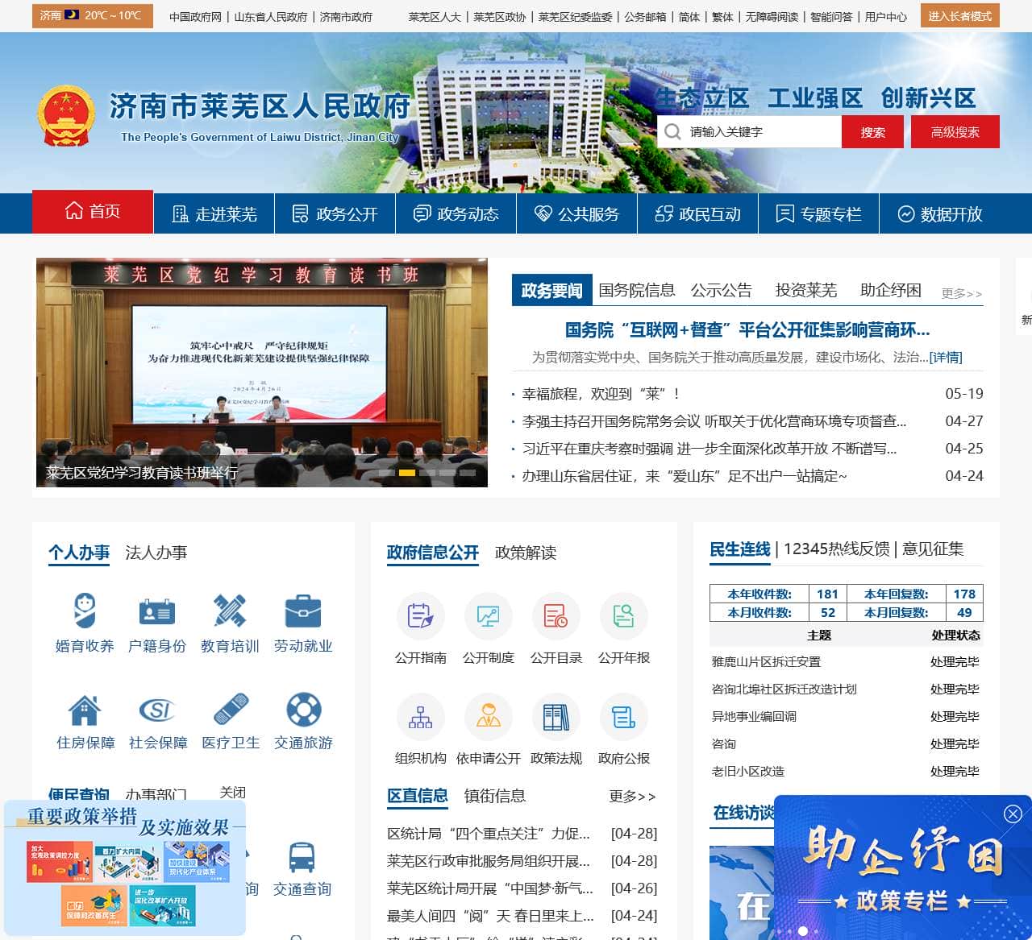The height and width of the screenshot is (940, 1032).
Task: Open the 政务动态 navigation menu
Action: coord(456,214)
